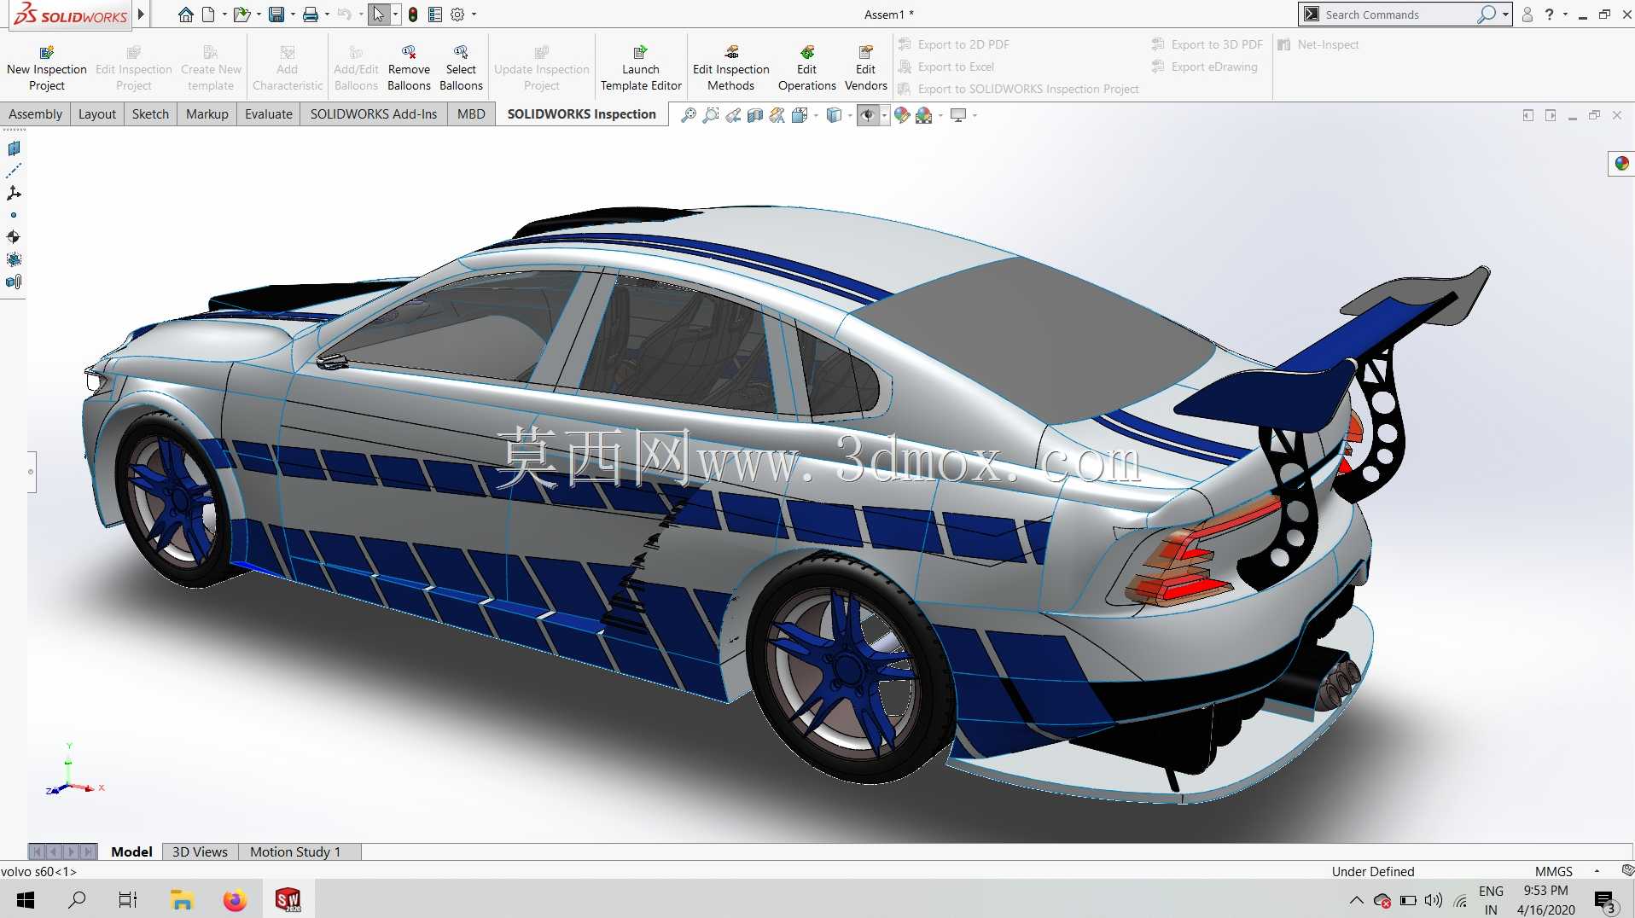
Task: Click the Zoom to Fit magnifier
Action: click(x=688, y=115)
